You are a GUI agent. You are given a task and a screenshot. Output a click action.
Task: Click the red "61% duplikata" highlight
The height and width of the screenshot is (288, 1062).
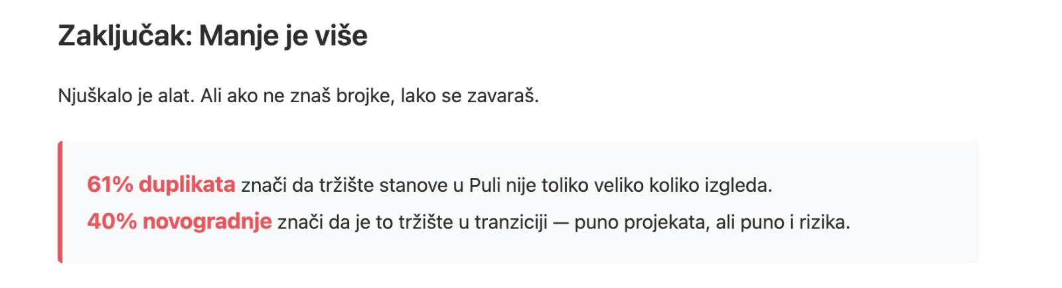coord(161,184)
